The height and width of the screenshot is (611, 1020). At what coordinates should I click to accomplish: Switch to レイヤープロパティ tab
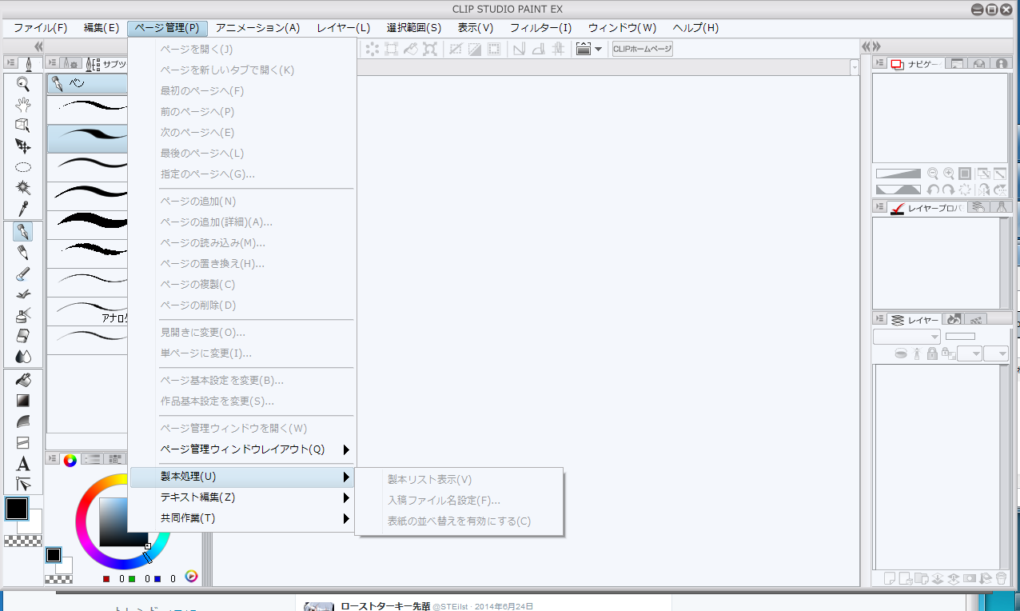click(x=928, y=208)
